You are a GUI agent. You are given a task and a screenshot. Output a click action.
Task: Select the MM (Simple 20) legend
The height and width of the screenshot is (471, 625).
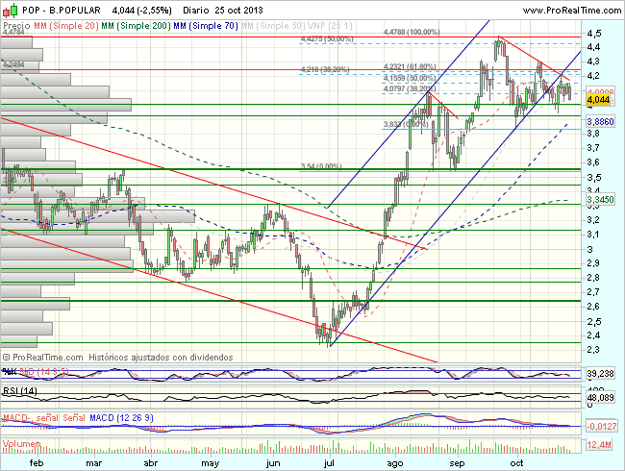(x=66, y=26)
